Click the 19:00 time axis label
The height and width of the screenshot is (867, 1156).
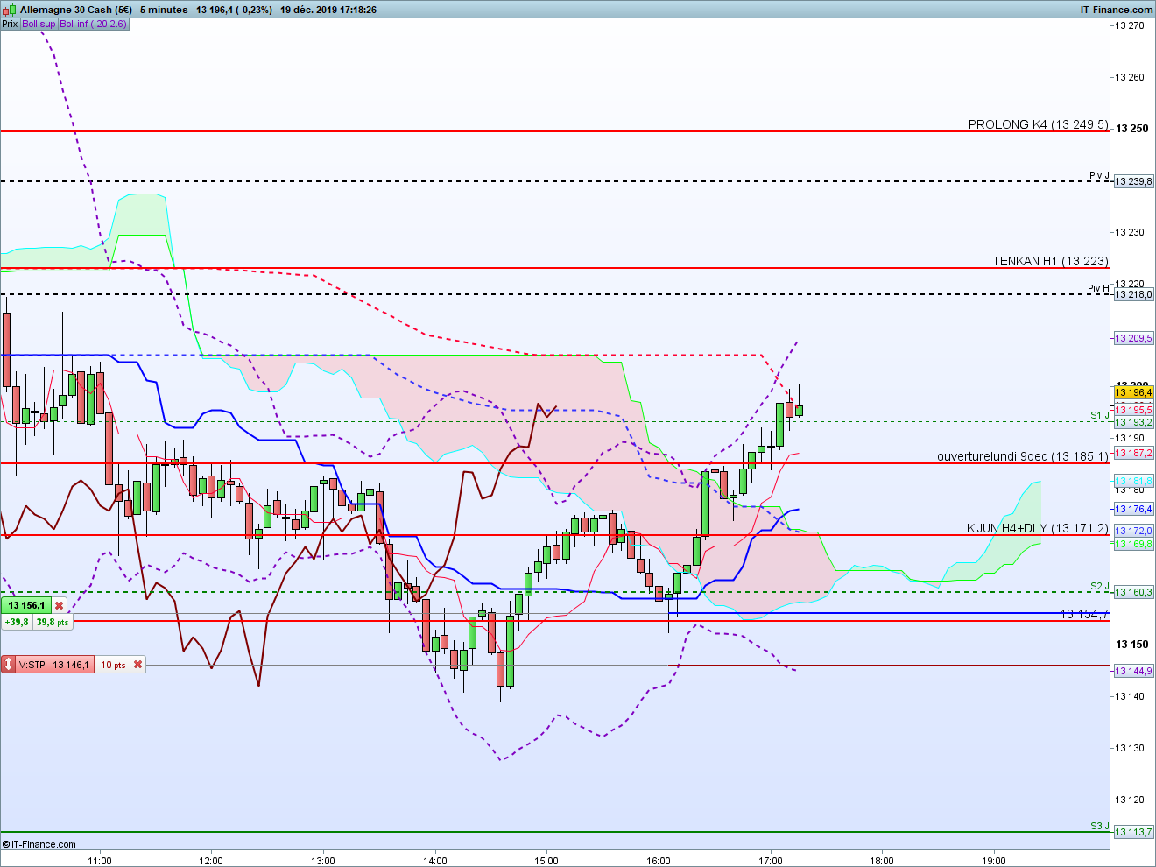[x=994, y=860]
